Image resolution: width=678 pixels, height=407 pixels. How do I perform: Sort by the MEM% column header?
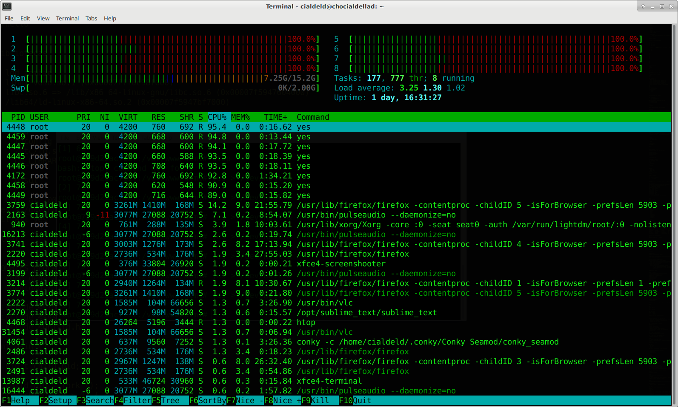(x=240, y=117)
